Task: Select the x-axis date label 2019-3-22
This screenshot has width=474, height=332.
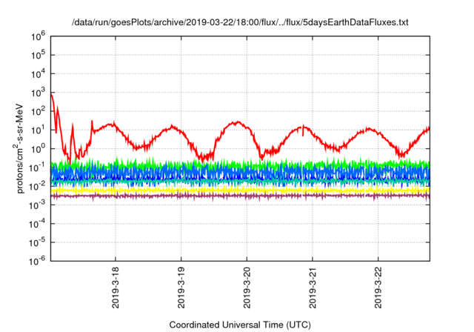Action: tap(378, 288)
